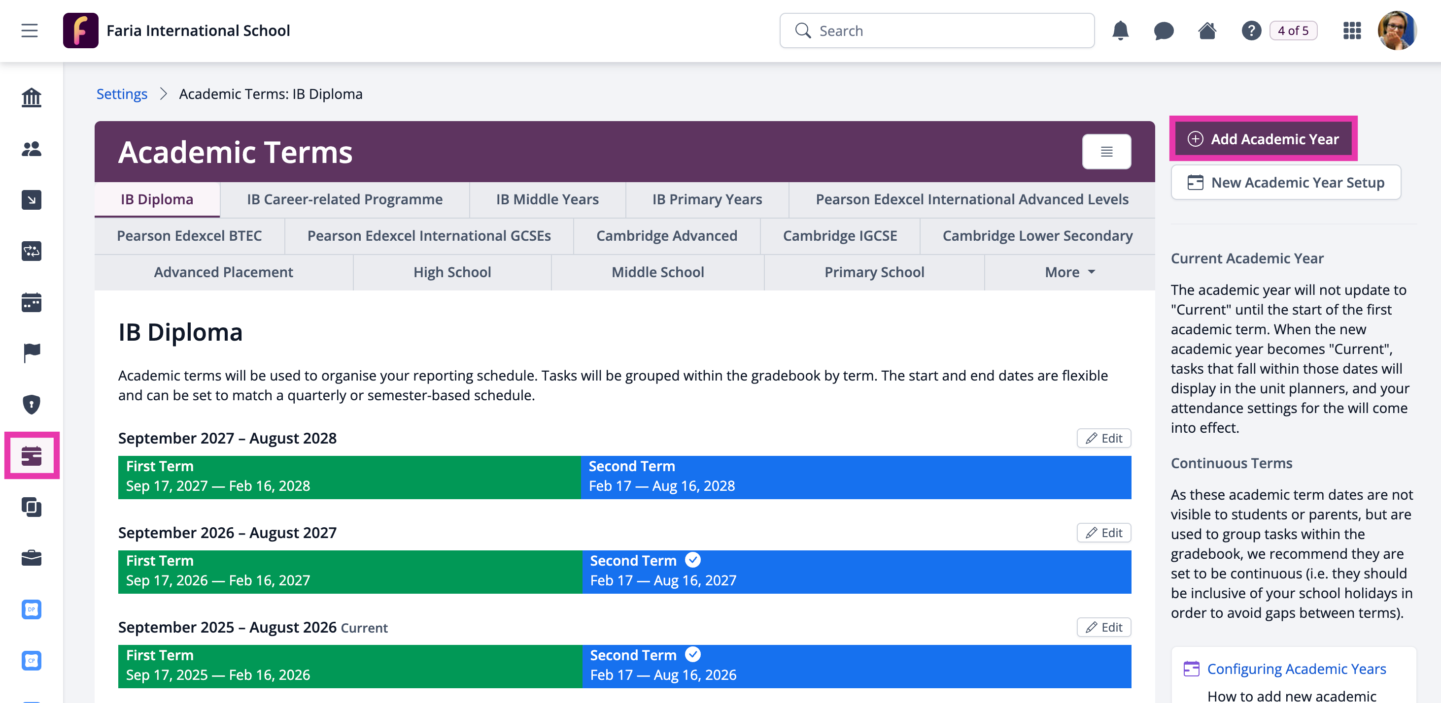This screenshot has width=1441, height=703.
Task: Open the calendar sidebar icon
Action: click(x=32, y=302)
